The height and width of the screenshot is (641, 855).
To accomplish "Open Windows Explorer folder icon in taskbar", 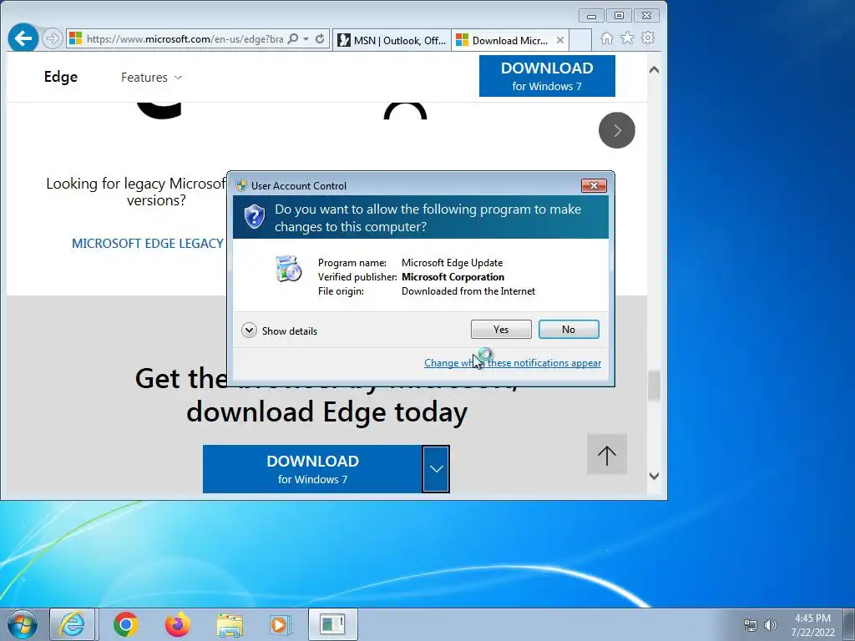I will 230,624.
